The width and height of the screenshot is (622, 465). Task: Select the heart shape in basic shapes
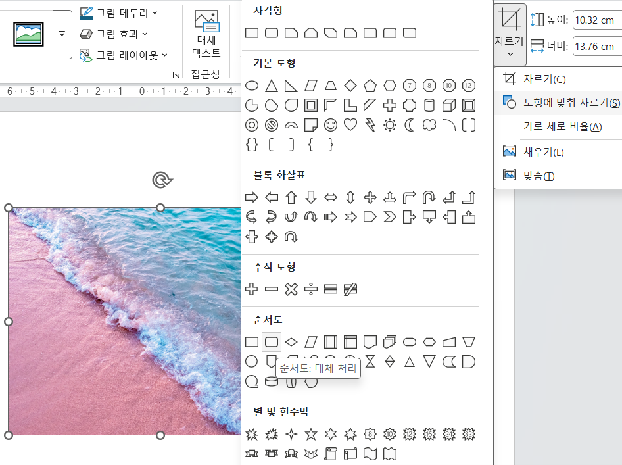point(350,125)
